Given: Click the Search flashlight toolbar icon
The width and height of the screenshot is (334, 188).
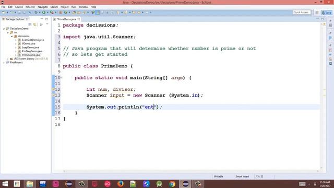Looking at the screenshot, I should (84, 13).
